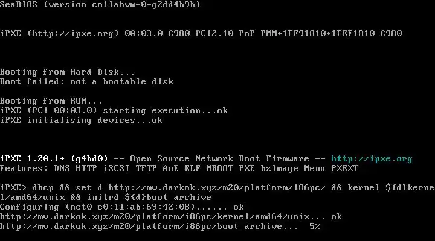Click the Features list line
This screenshot has height=241, width=435.
pyautogui.click(x=179, y=169)
